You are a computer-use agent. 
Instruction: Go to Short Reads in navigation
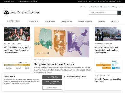pyautogui.click(x=67, y=21)
